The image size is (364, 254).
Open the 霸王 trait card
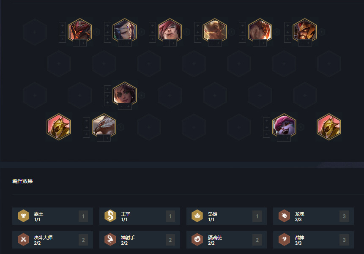click(x=52, y=216)
